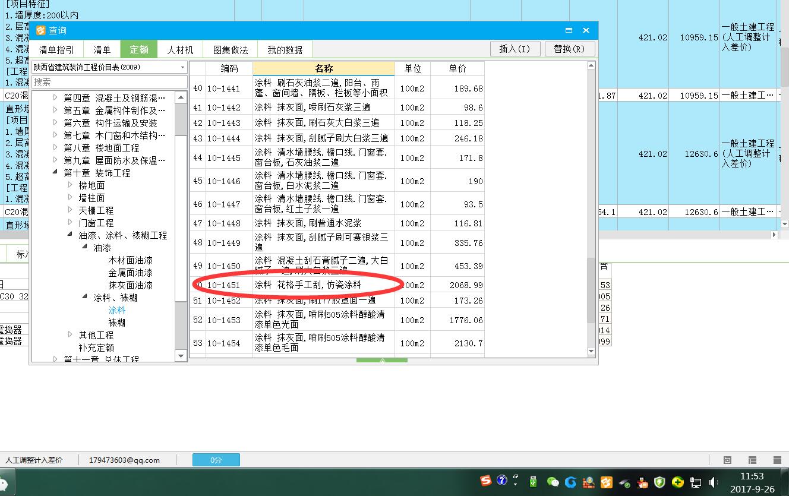
Task: Switch to 清单 tab
Action: tap(102, 50)
